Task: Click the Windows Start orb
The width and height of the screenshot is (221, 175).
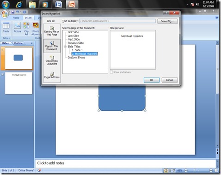Action: click(6, 5)
